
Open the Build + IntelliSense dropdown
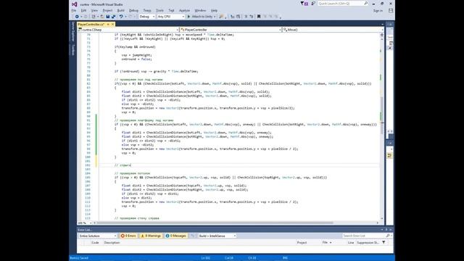point(217,236)
